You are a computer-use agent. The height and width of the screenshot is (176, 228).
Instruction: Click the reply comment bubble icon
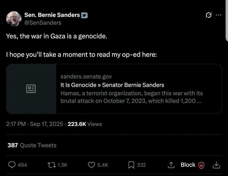click(x=12, y=165)
